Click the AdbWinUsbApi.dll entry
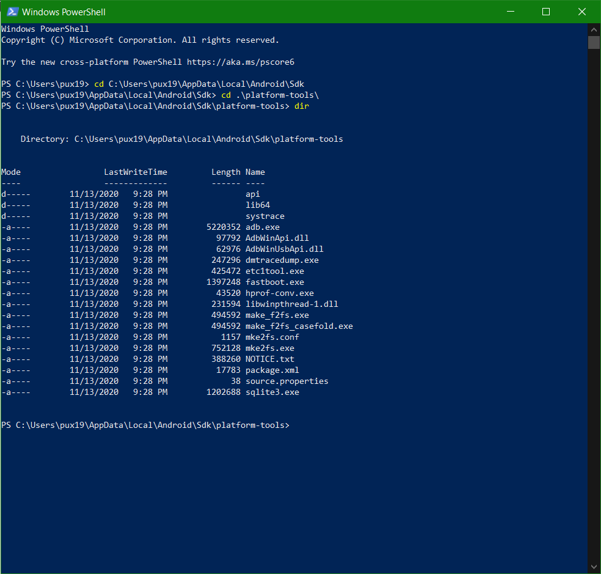601x574 pixels. pos(285,249)
